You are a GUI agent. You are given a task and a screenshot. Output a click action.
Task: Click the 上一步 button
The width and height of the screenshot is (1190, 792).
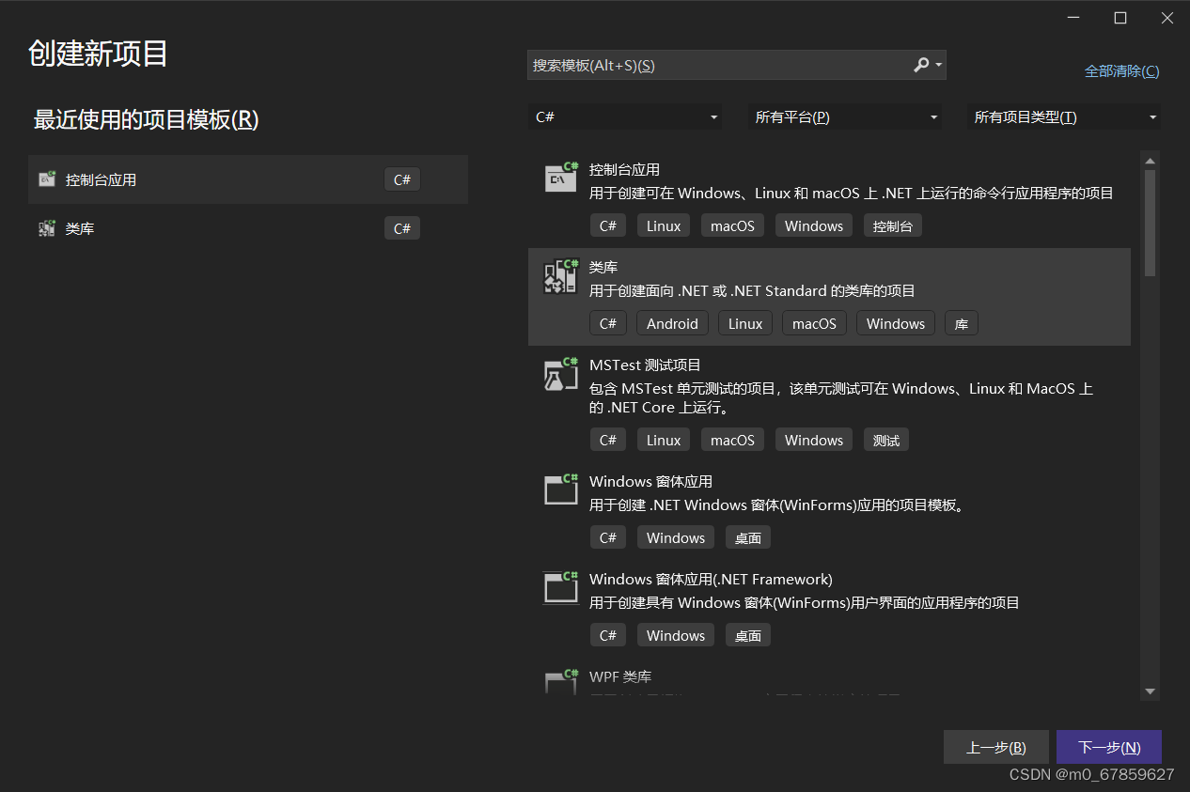[x=996, y=747]
